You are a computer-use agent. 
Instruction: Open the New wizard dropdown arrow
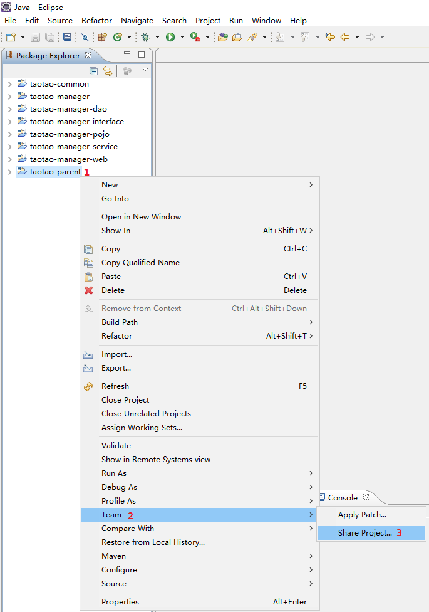click(23, 37)
